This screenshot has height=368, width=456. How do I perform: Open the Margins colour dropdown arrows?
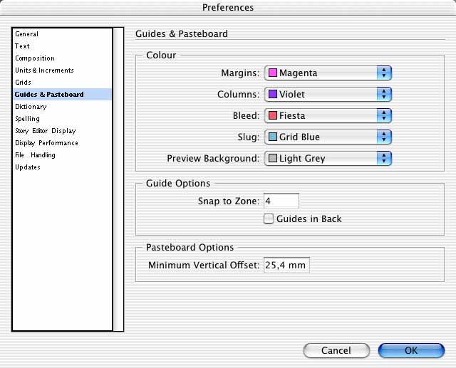[x=384, y=73]
